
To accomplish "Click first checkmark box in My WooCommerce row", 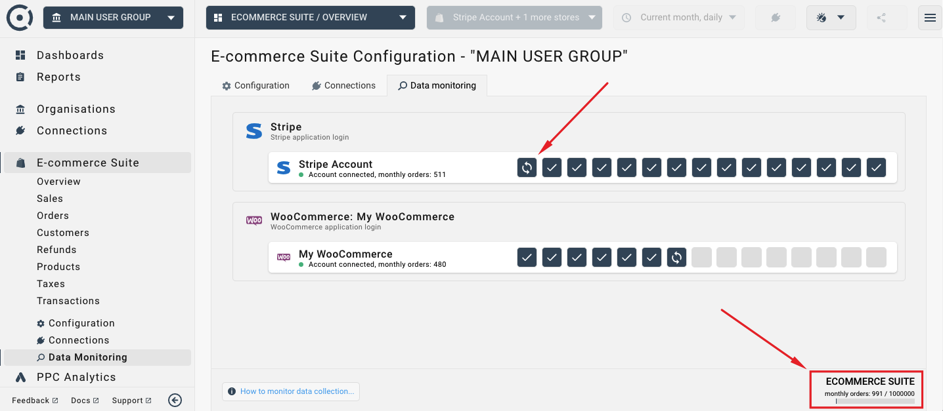I will pos(527,258).
